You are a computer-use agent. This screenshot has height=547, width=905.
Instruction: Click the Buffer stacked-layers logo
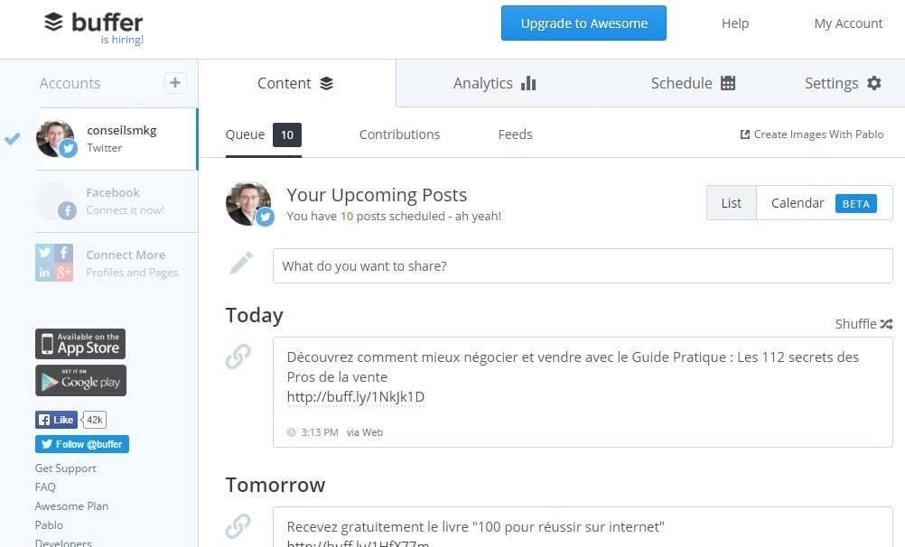pos(53,22)
